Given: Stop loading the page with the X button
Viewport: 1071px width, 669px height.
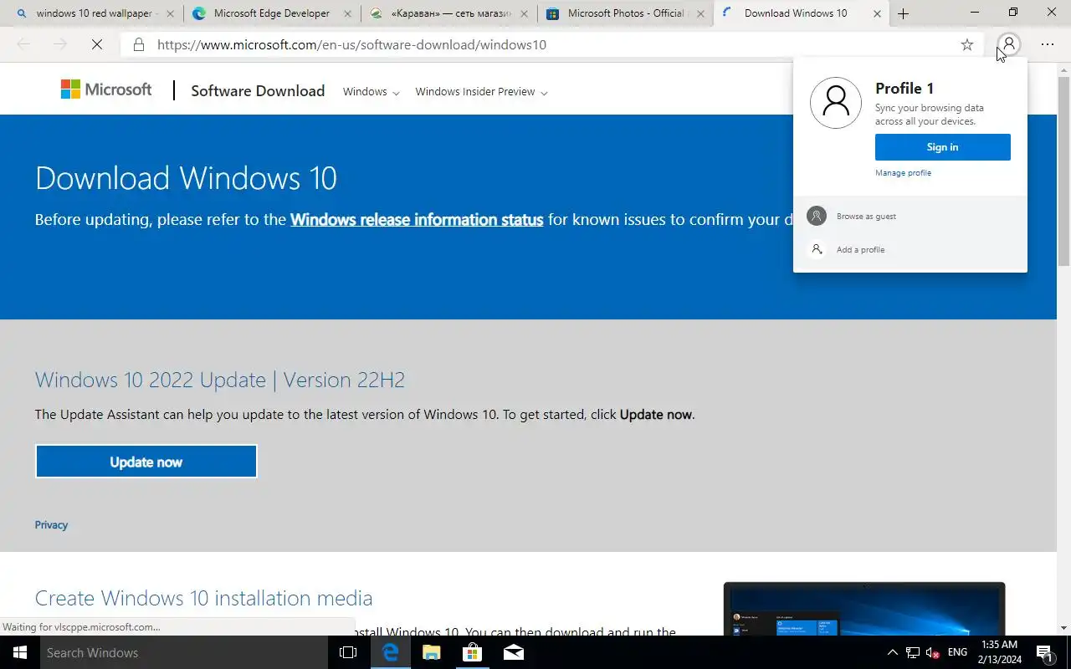Looking at the screenshot, I should (97, 44).
